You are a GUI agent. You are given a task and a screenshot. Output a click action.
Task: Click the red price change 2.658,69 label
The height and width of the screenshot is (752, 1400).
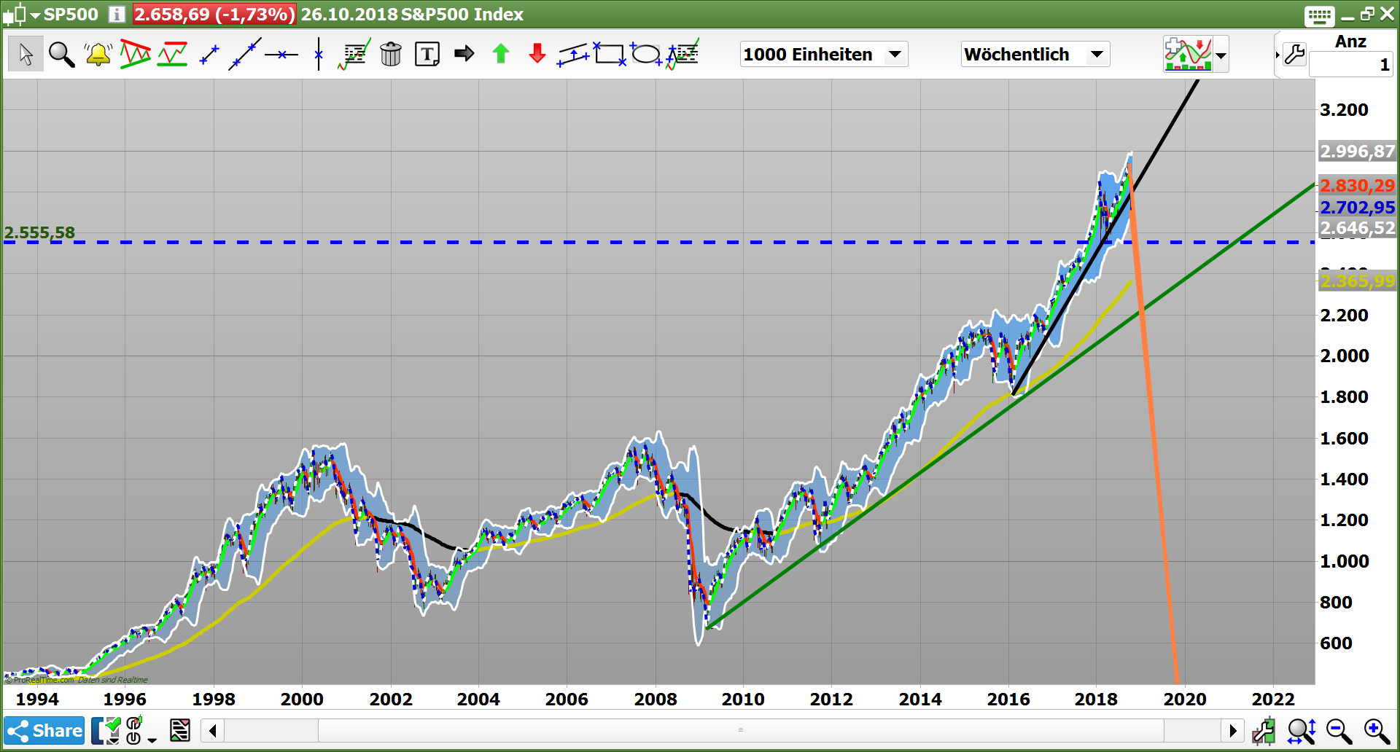click(214, 14)
